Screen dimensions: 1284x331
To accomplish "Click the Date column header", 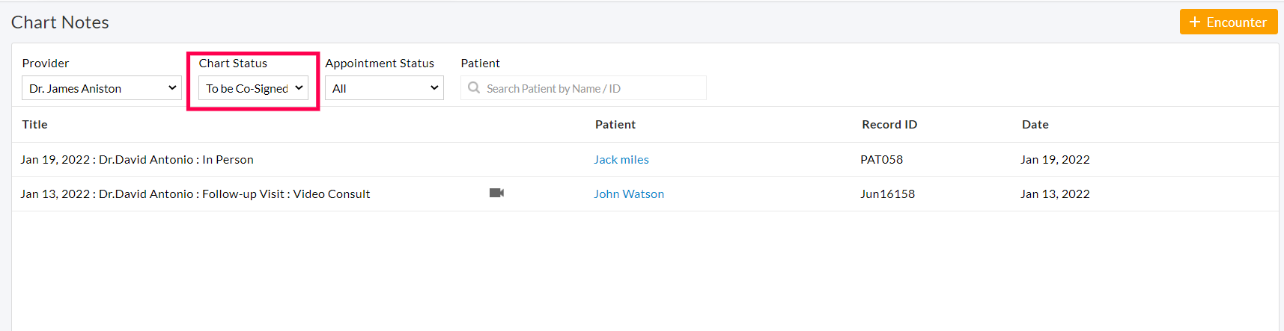I will click(x=1035, y=125).
